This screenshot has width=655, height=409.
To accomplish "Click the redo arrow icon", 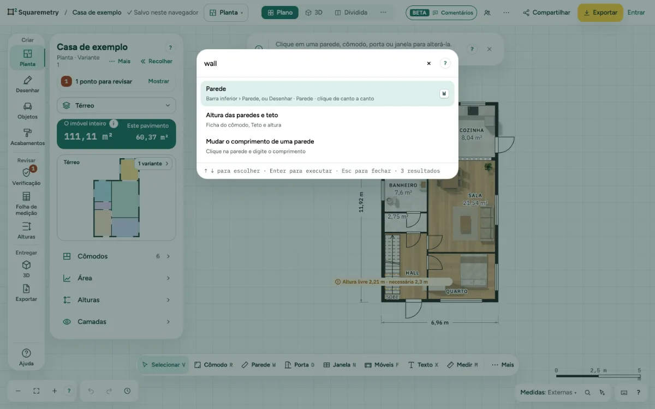I will coord(109,391).
